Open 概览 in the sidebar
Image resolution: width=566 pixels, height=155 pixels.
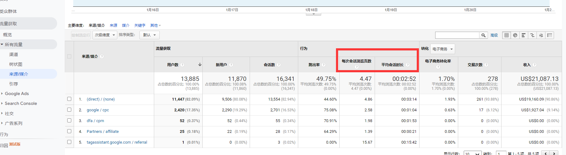[x=7, y=35]
